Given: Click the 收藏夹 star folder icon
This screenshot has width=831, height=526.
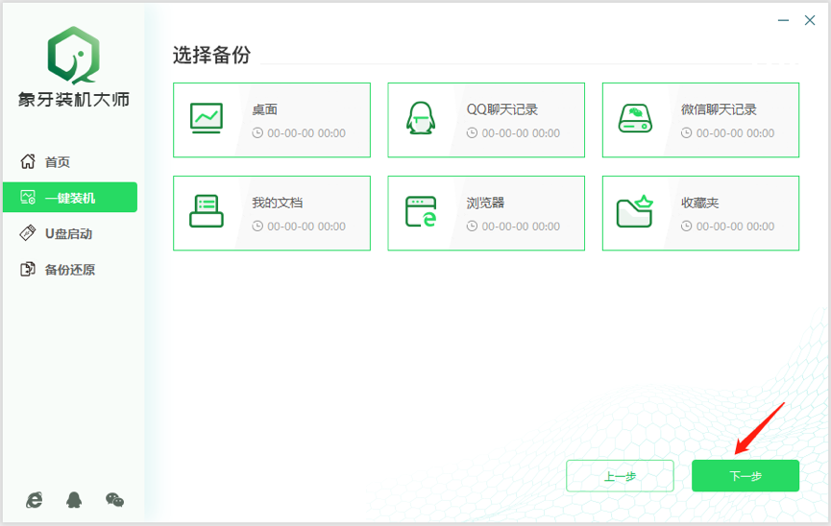Looking at the screenshot, I should (635, 212).
